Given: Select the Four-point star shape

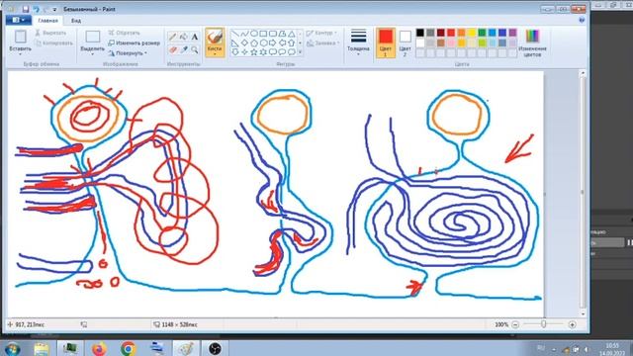Looking at the screenshot, I should click(244, 52).
